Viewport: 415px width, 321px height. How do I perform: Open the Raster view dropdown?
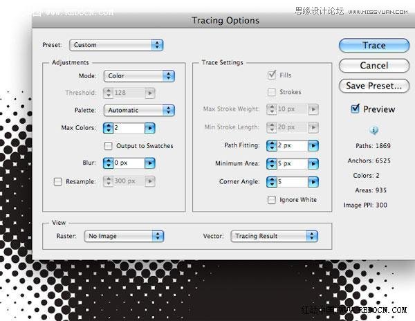click(x=124, y=236)
